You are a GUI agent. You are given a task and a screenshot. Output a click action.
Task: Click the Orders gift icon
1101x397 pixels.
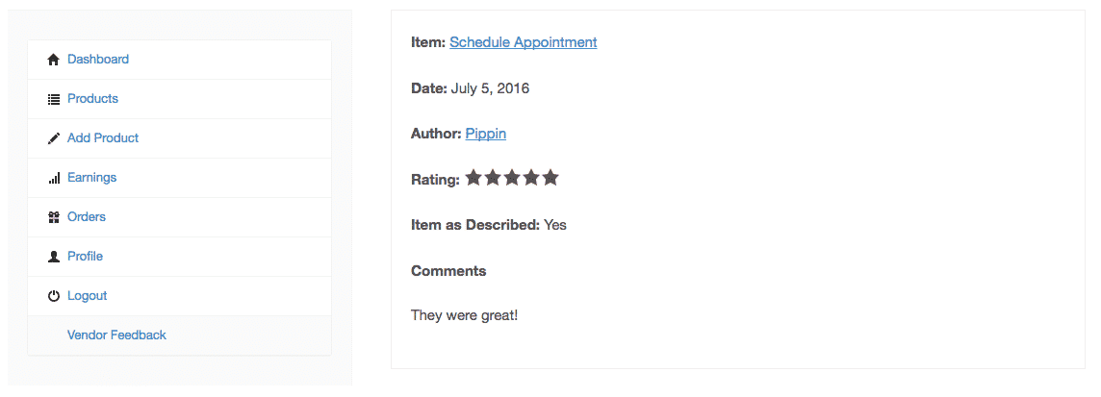click(x=53, y=217)
